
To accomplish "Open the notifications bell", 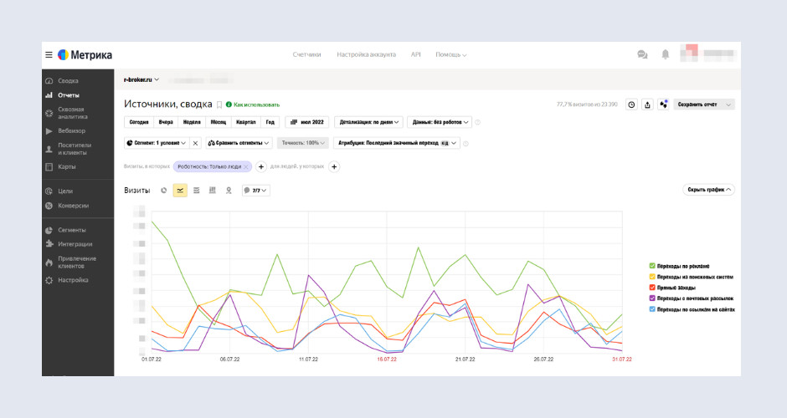I will point(666,54).
